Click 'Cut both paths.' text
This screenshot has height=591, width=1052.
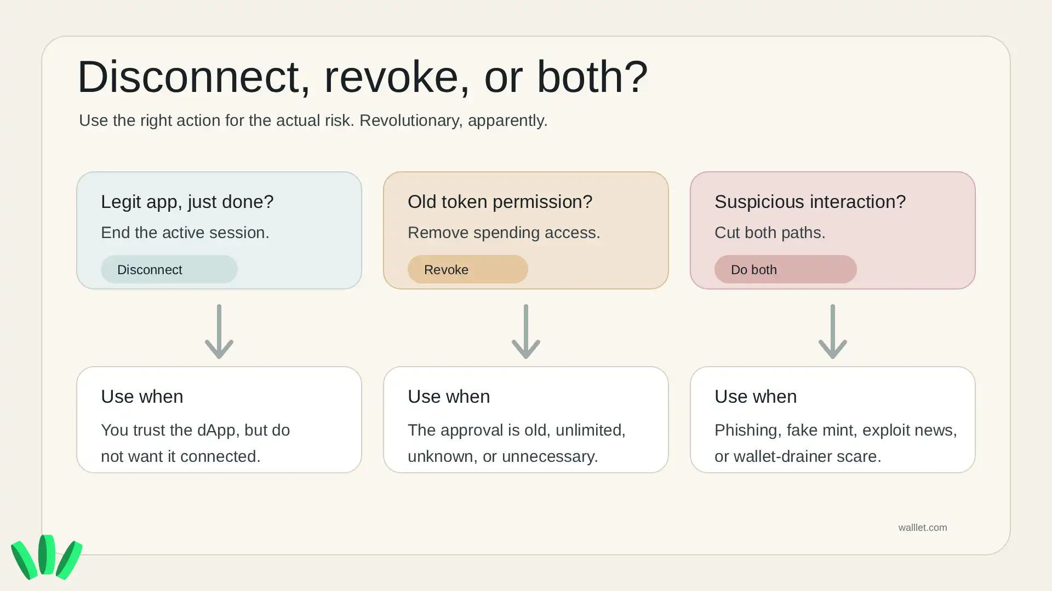770,233
